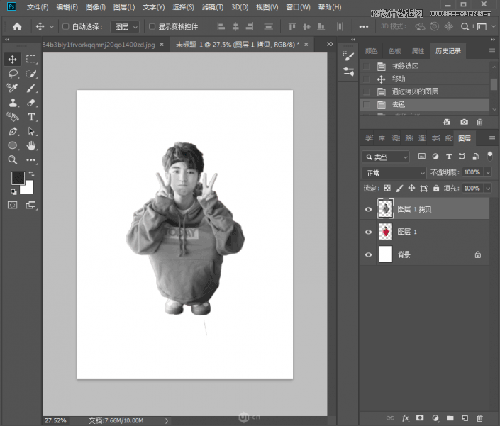Open the 类型 layer filter dropdown

click(x=386, y=157)
